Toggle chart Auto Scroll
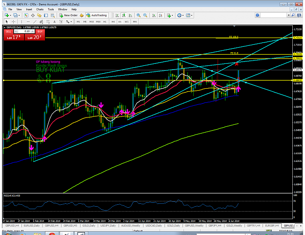Image resolution: width=305 pixels, height=235 pixels. [x=154, y=15]
